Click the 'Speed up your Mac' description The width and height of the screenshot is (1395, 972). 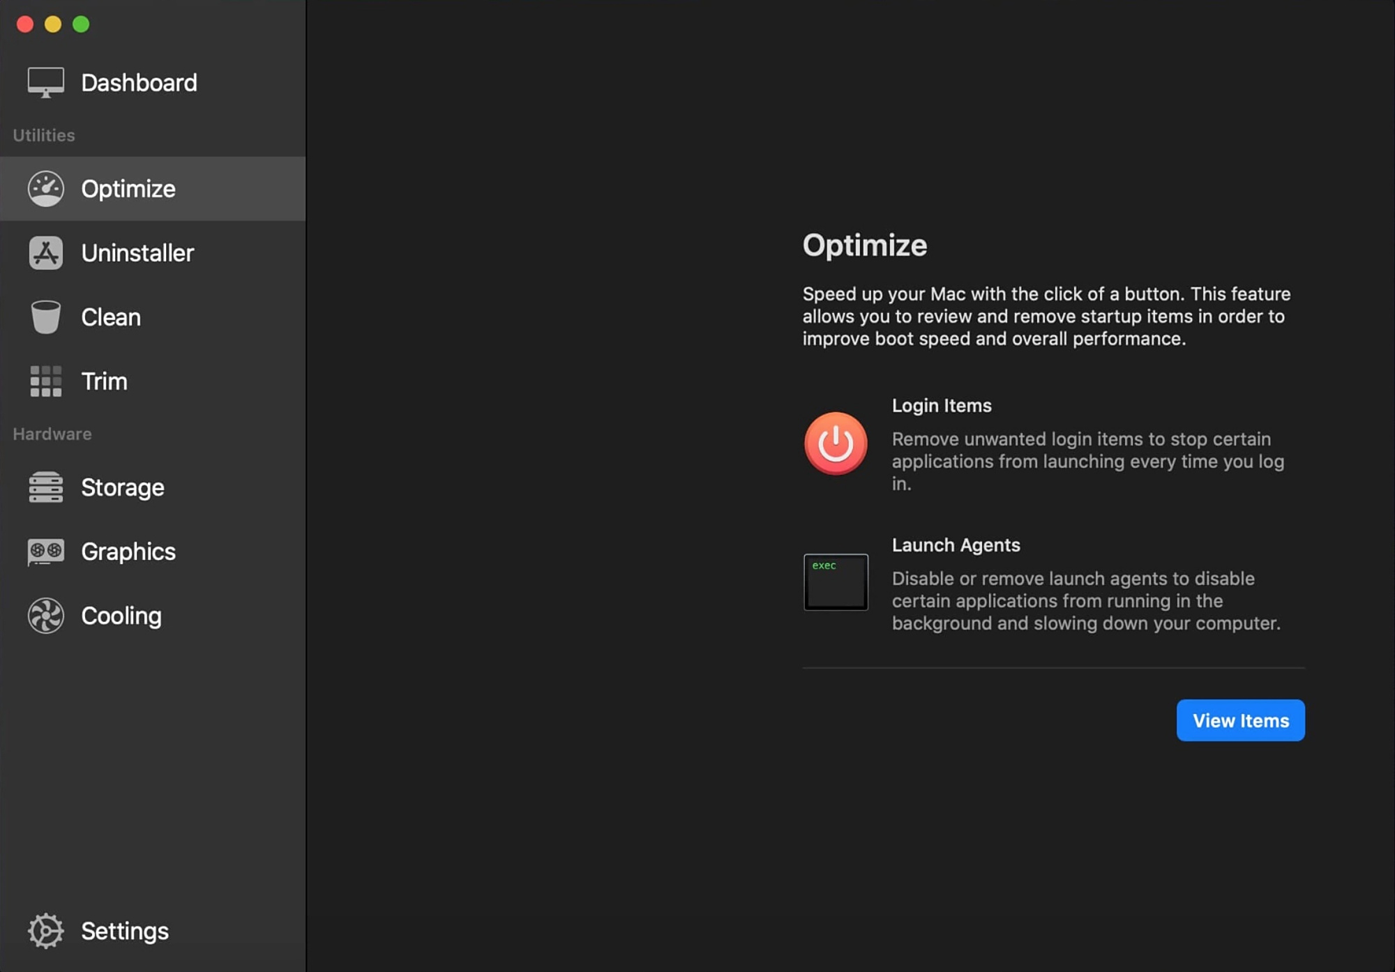1046,316
